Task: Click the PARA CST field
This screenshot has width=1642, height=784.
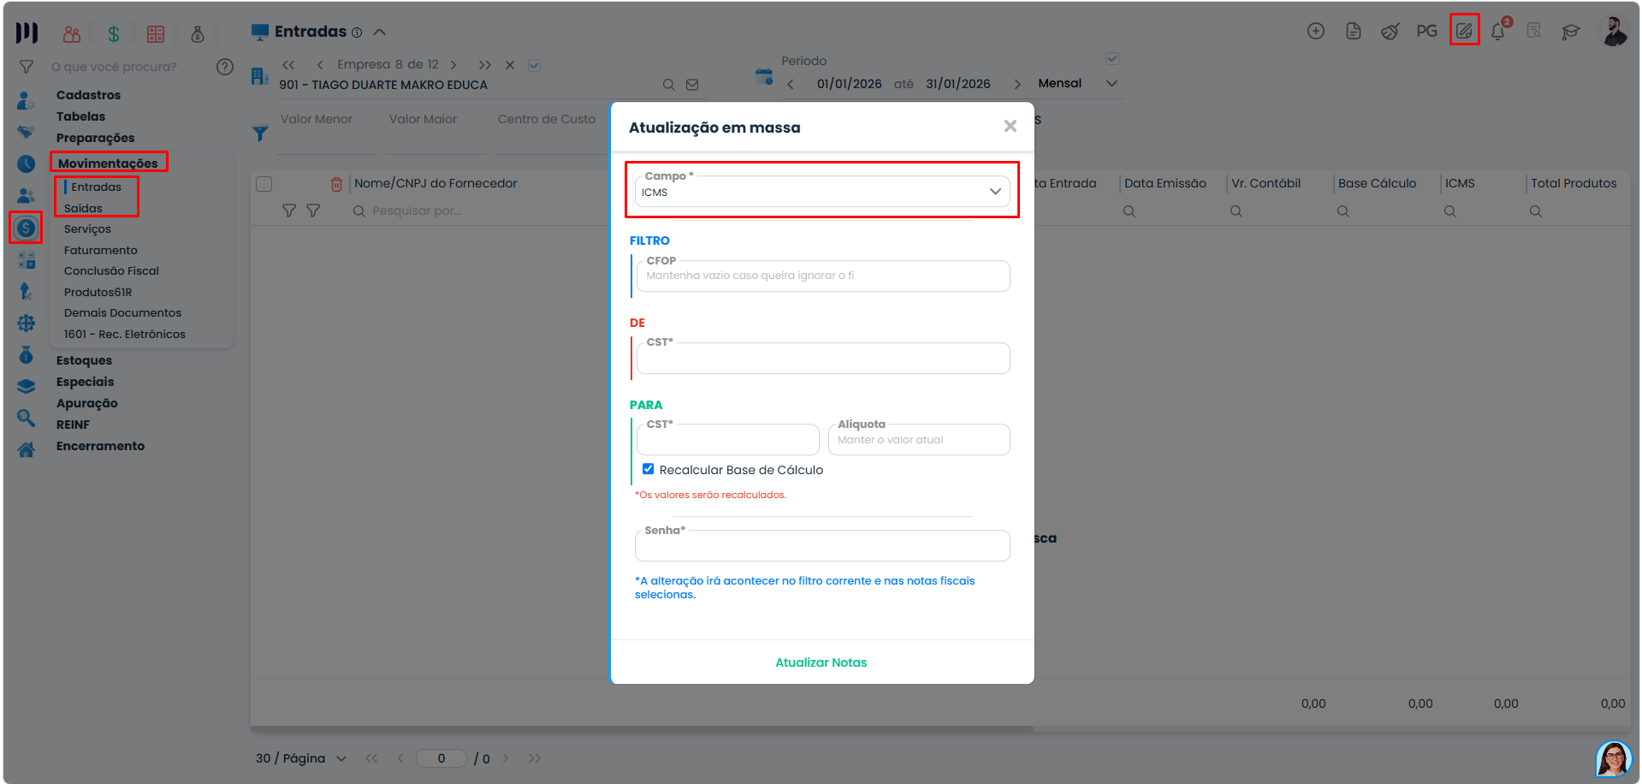Action: point(728,439)
